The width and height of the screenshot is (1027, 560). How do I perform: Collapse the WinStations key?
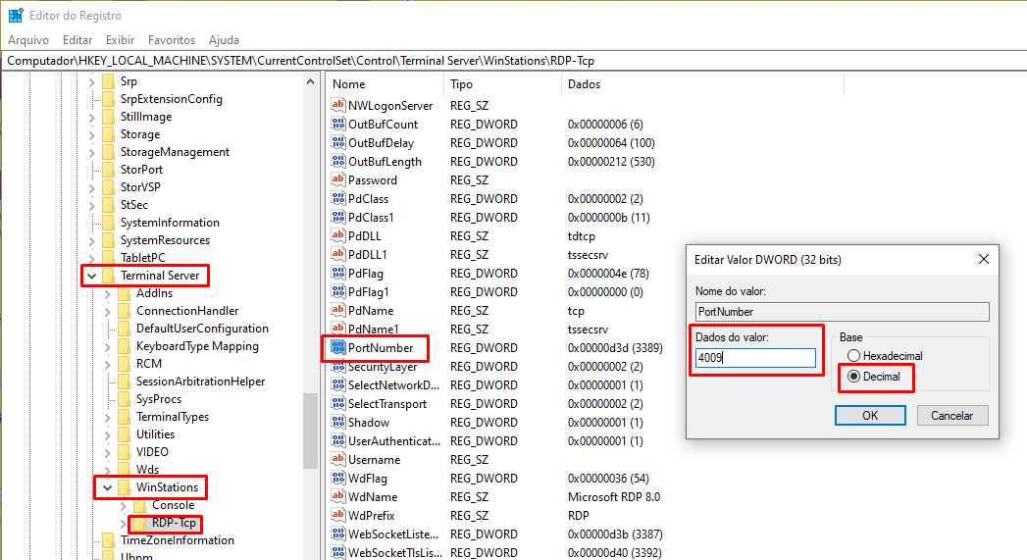[108, 488]
